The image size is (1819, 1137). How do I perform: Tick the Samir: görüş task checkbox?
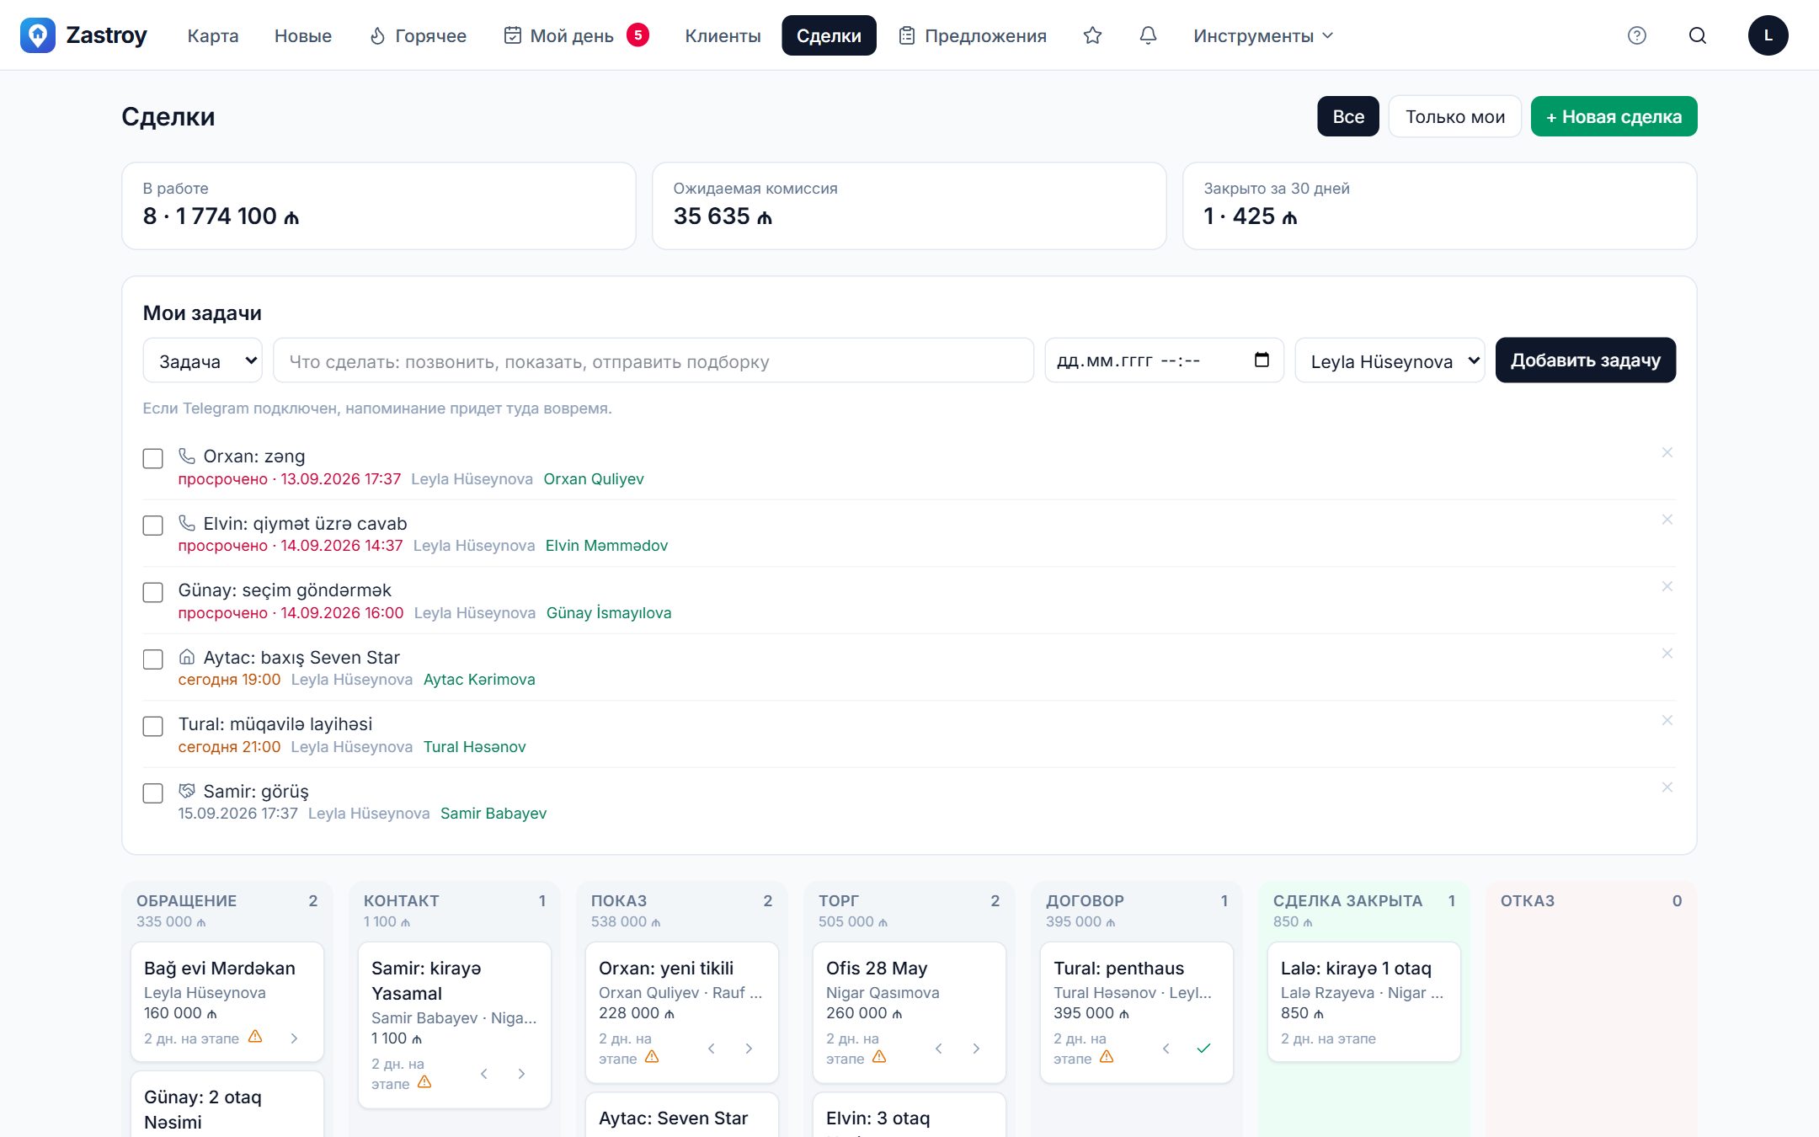152,793
